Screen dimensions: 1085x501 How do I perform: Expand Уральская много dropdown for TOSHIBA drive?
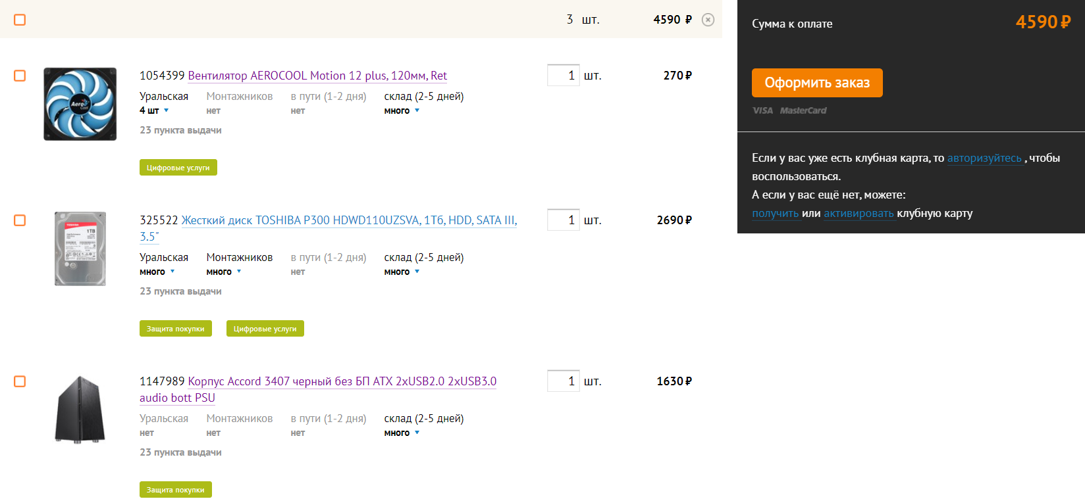(x=157, y=272)
